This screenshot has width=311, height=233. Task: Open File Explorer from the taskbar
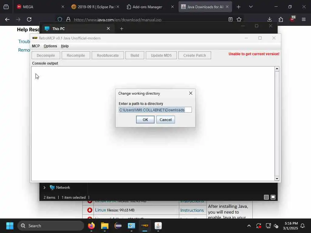point(104,226)
